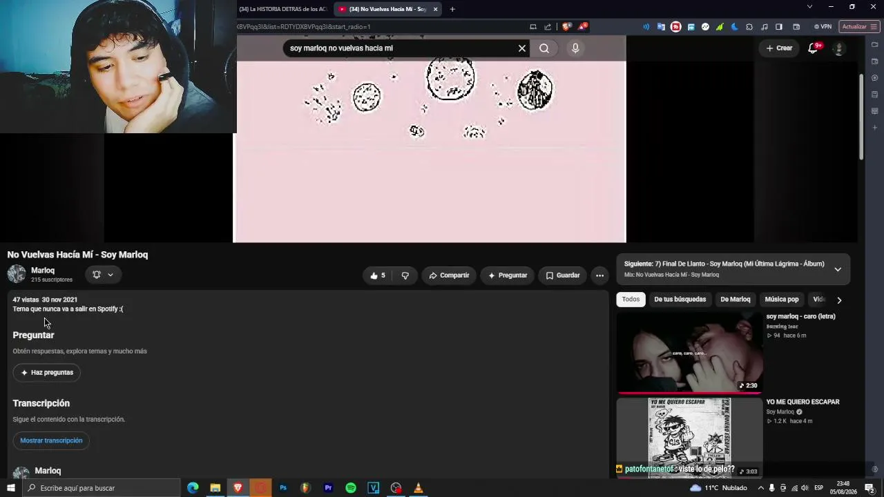The height and width of the screenshot is (497, 884).
Task: Select the De tus búsquedas chip
Action: pyautogui.click(x=680, y=300)
